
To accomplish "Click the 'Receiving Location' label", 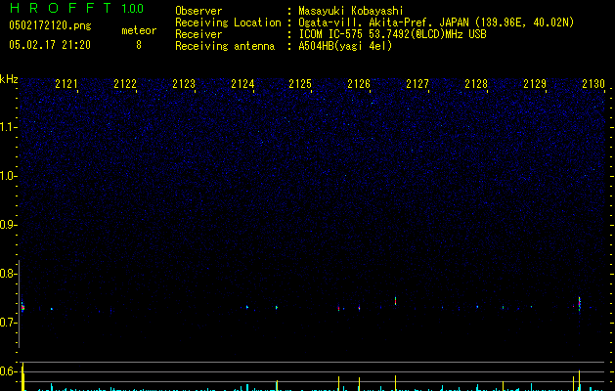I will point(228,22).
